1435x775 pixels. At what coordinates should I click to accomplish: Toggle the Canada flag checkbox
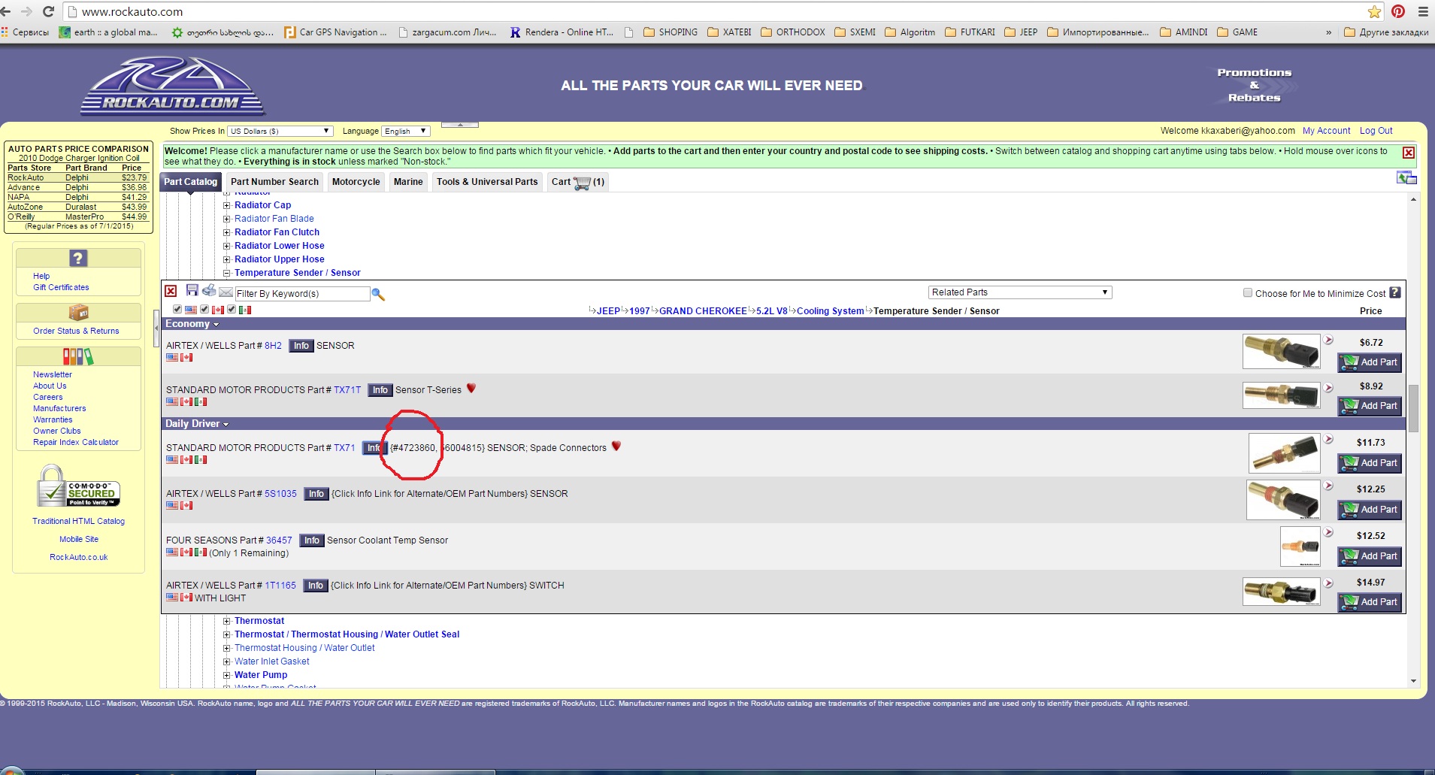tap(204, 309)
